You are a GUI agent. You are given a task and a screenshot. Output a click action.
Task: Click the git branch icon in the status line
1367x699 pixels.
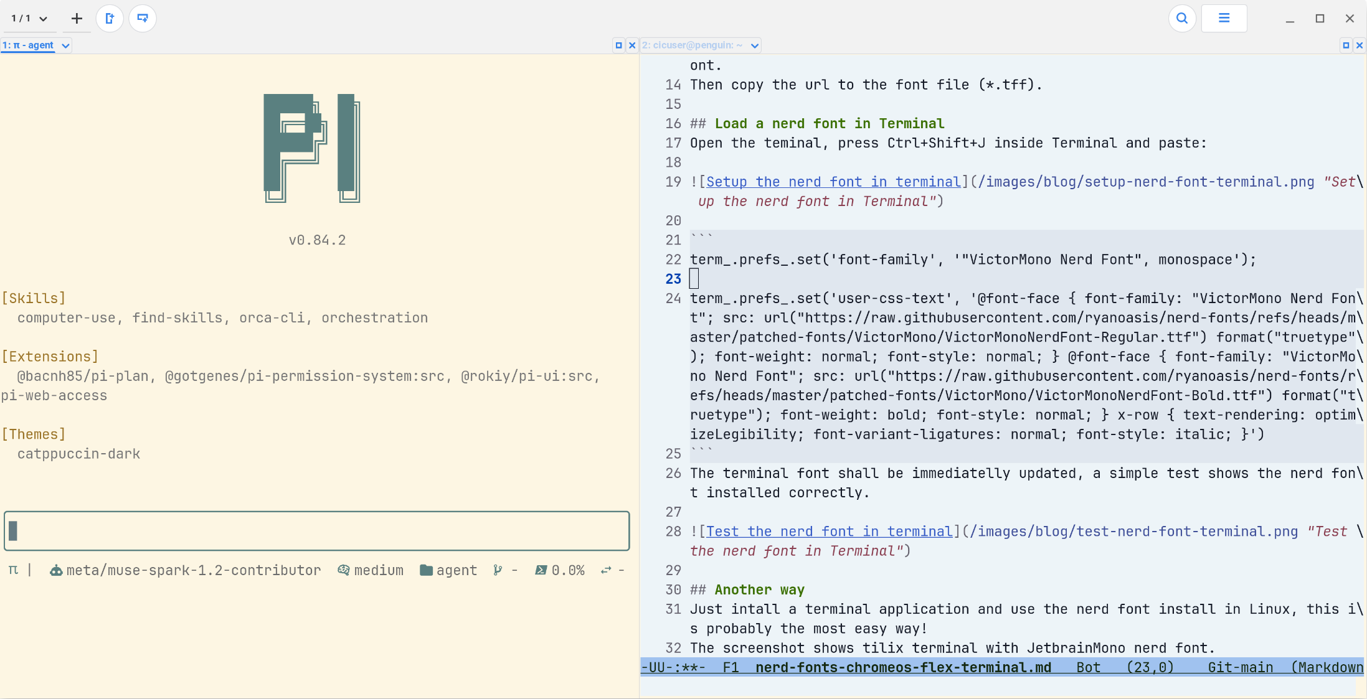tap(497, 570)
